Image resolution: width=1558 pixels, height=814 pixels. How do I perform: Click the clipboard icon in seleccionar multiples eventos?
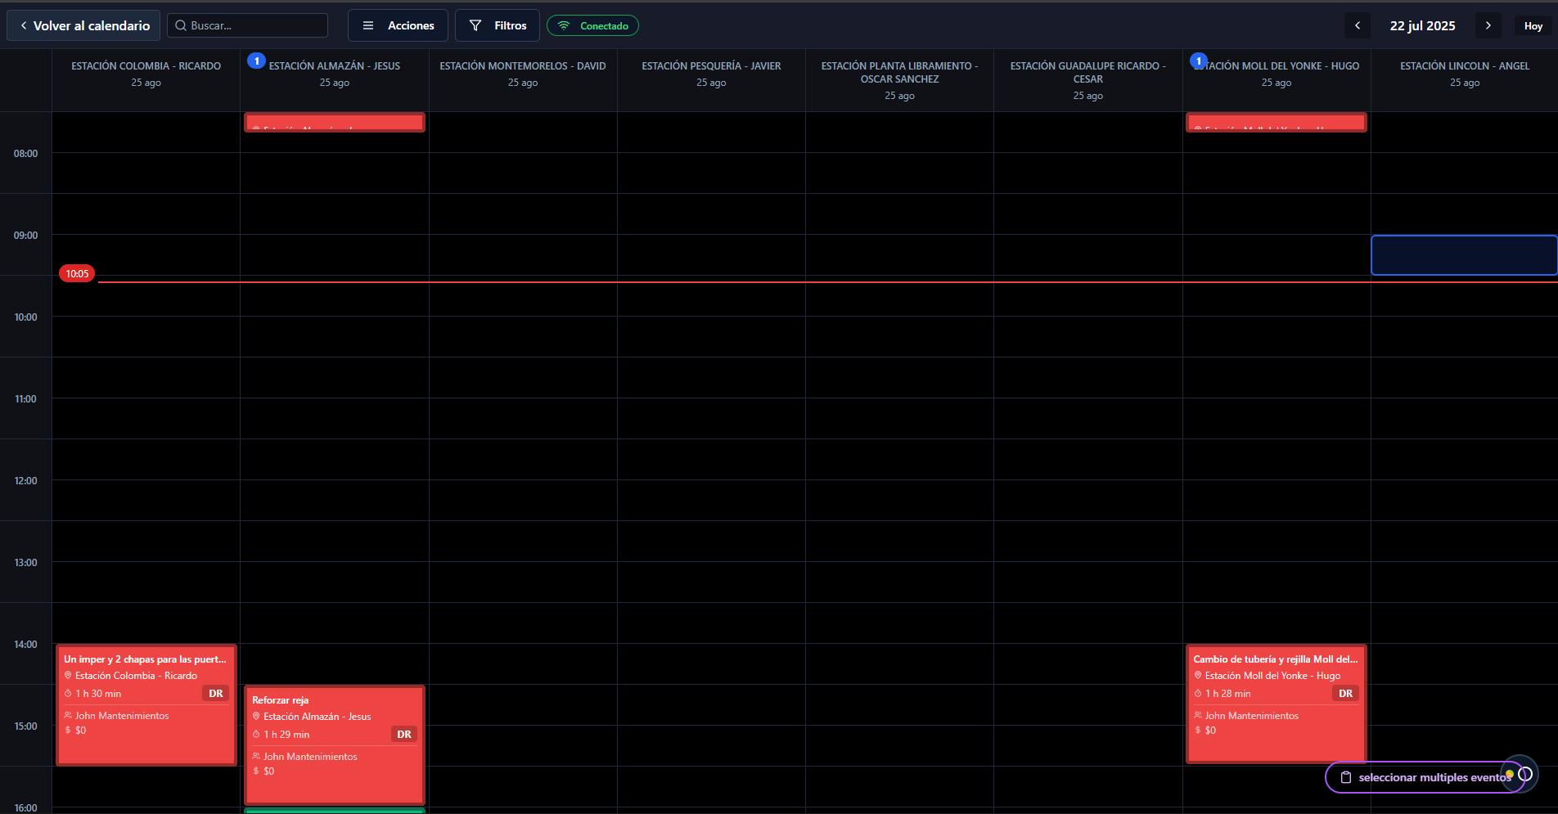click(x=1346, y=777)
